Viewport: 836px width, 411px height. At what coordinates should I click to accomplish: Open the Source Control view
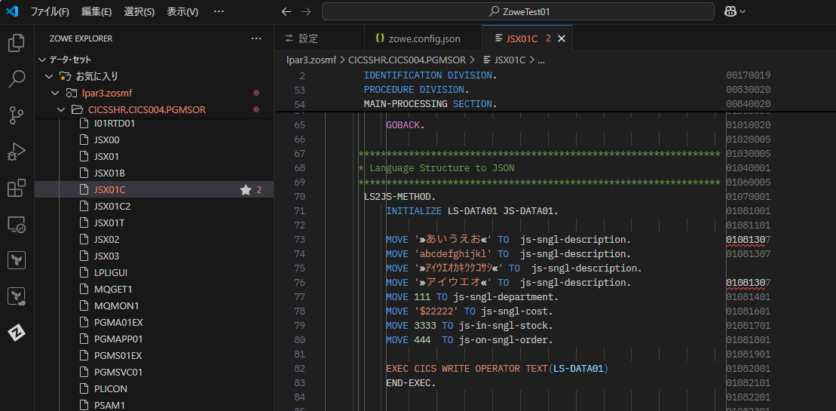click(x=17, y=115)
